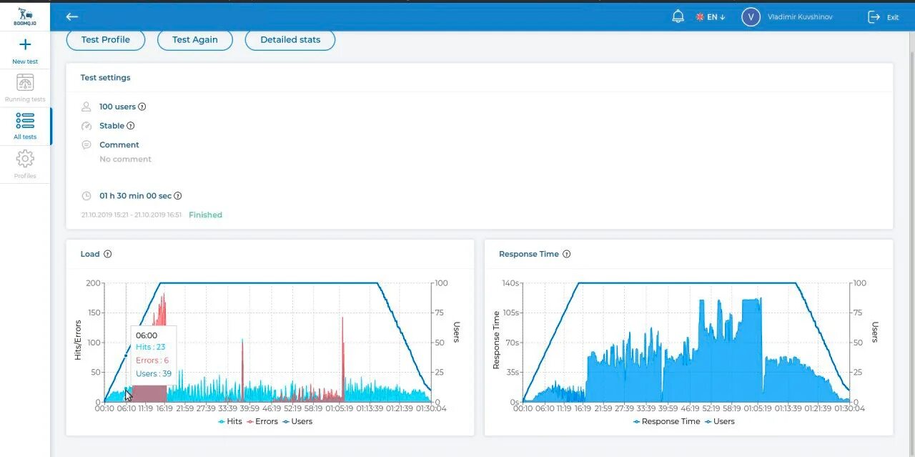Click the users person icon
Viewport: 915px width, 457px height.
pos(86,107)
